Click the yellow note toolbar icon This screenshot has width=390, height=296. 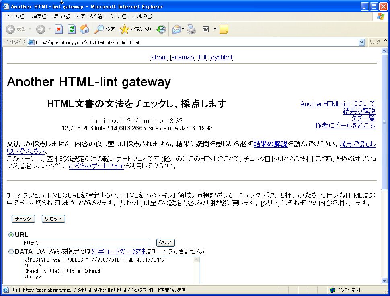[224, 29]
